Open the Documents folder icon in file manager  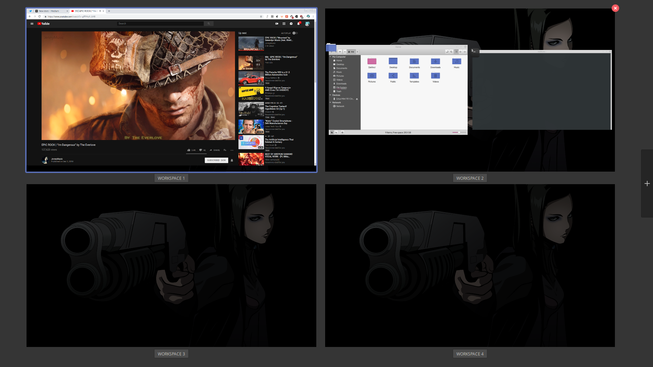click(x=414, y=62)
